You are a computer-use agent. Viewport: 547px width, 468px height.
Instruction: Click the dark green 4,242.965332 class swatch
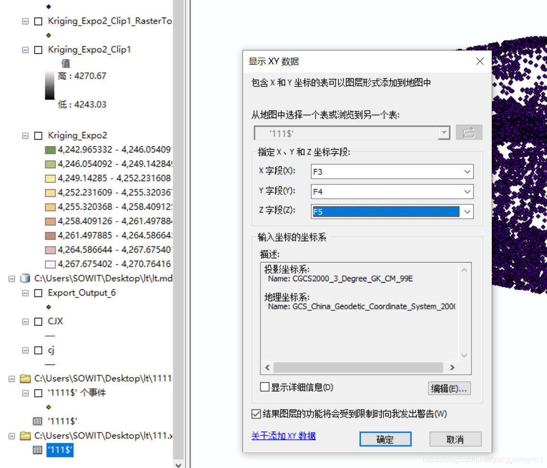[x=50, y=150]
